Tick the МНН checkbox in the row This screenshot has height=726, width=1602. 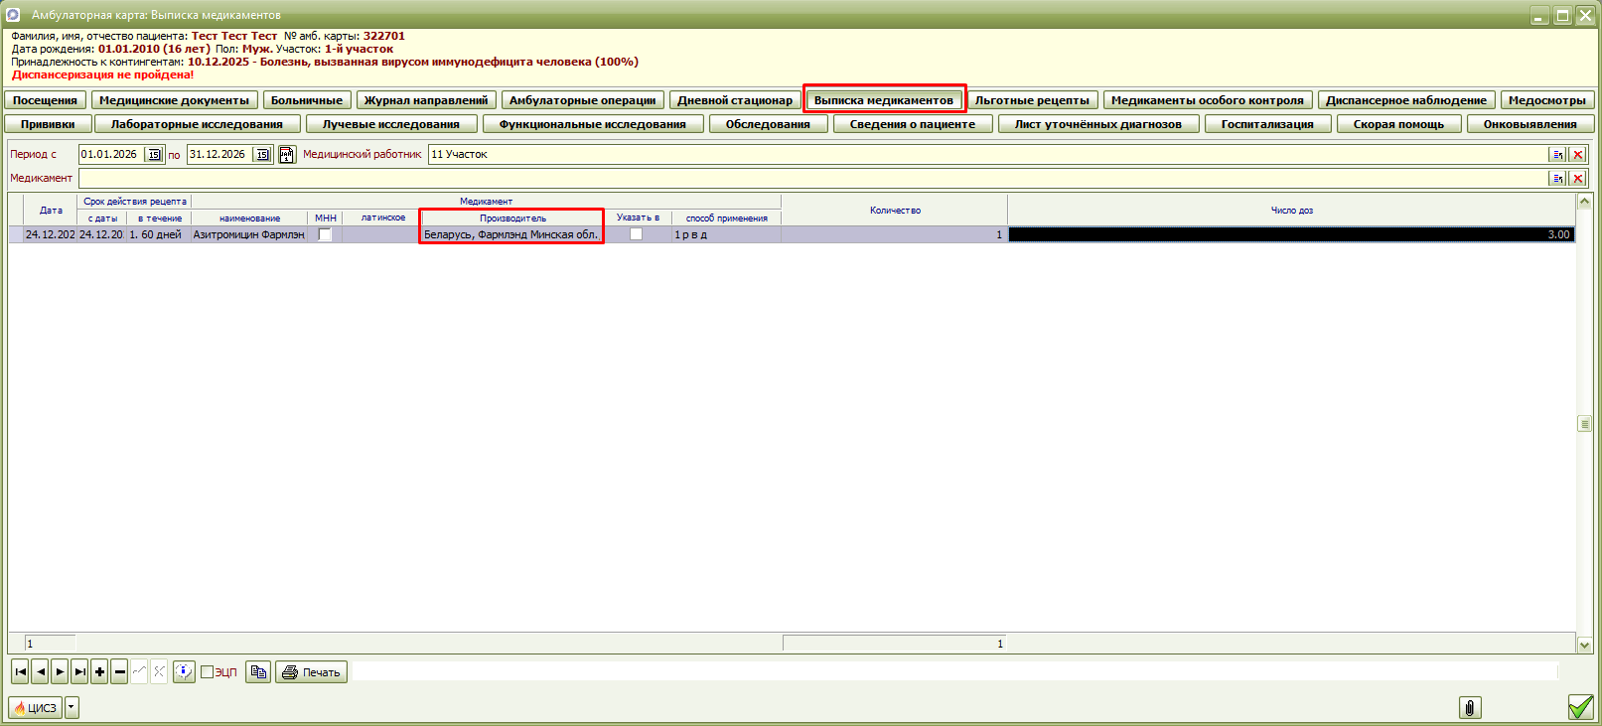(x=325, y=234)
